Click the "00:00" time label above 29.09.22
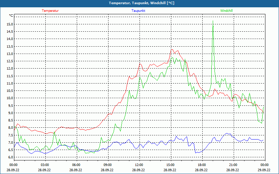 [265, 165]
